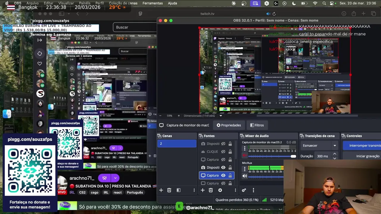Click the Português stream tag
The width and height of the screenshot is (381, 214).
click(x=135, y=192)
